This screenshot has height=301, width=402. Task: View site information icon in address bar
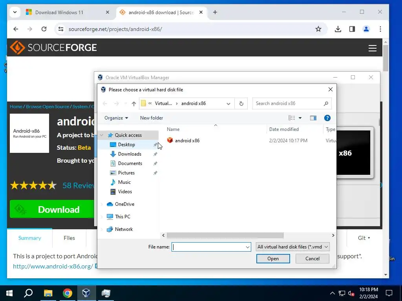[61, 29]
